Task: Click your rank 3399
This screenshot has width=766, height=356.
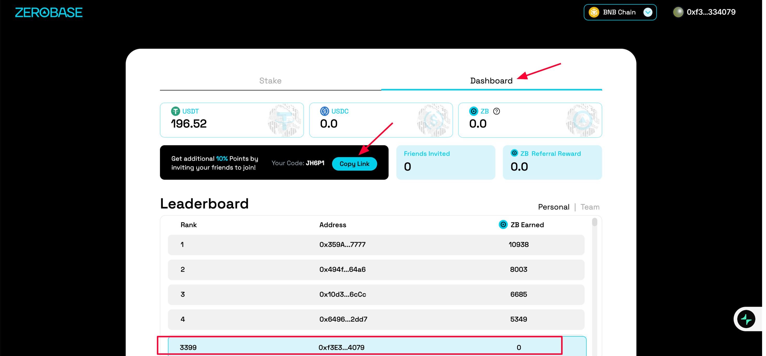Action: [x=188, y=347]
